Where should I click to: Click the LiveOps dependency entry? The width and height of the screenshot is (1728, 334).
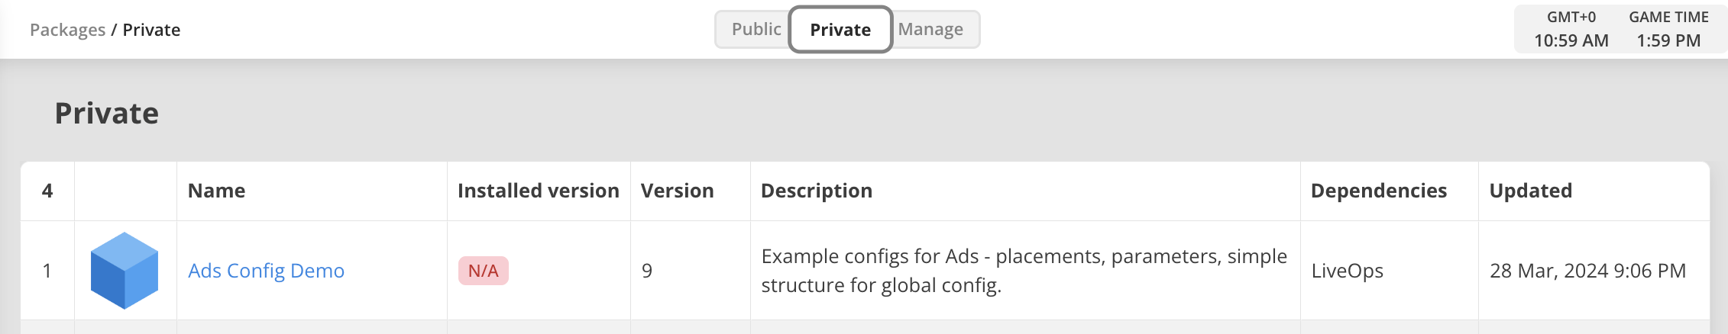(1348, 271)
